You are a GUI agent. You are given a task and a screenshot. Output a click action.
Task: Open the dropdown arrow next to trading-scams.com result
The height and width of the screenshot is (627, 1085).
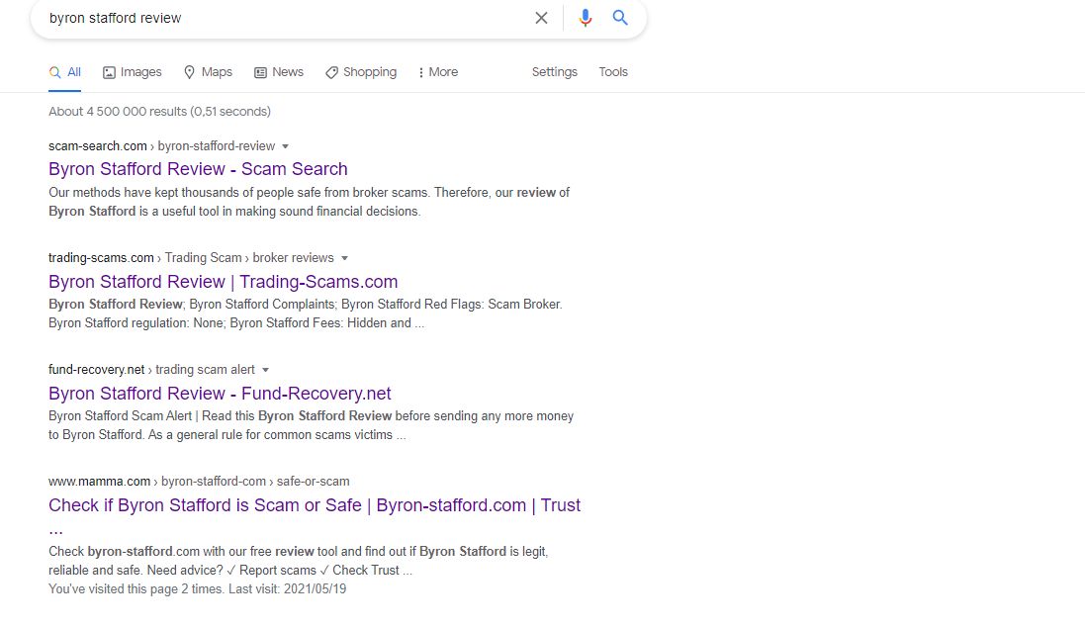(x=344, y=258)
